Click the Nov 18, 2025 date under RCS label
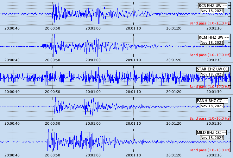 pos(212,11)
